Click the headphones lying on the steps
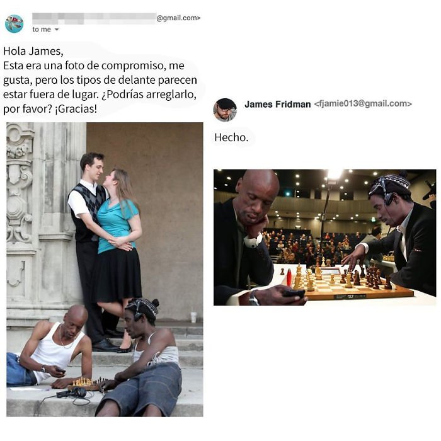The width and height of the screenshot is (441, 441). (x=72, y=392)
